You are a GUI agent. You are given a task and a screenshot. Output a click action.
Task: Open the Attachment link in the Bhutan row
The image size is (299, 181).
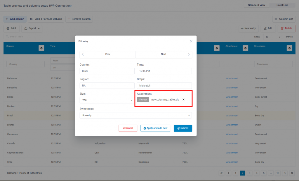coord(232,106)
